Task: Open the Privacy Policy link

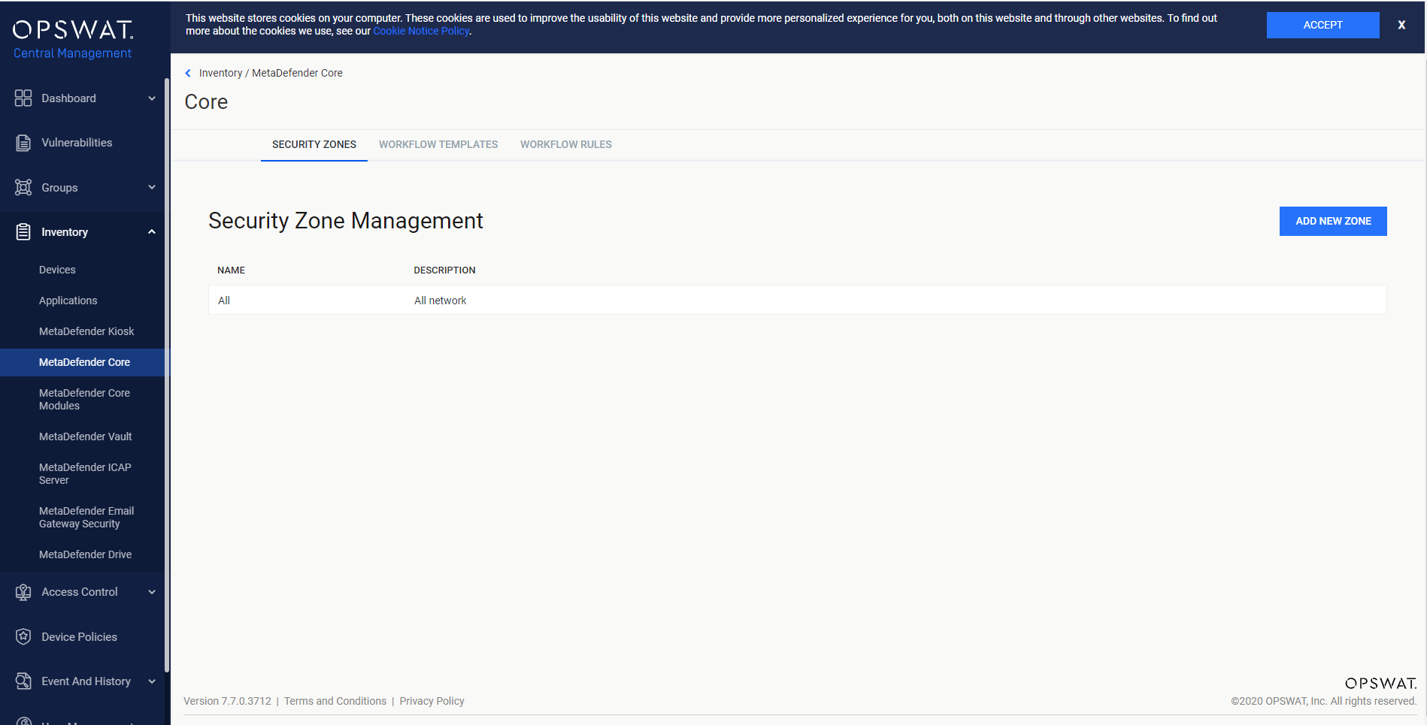Action: pyautogui.click(x=432, y=701)
